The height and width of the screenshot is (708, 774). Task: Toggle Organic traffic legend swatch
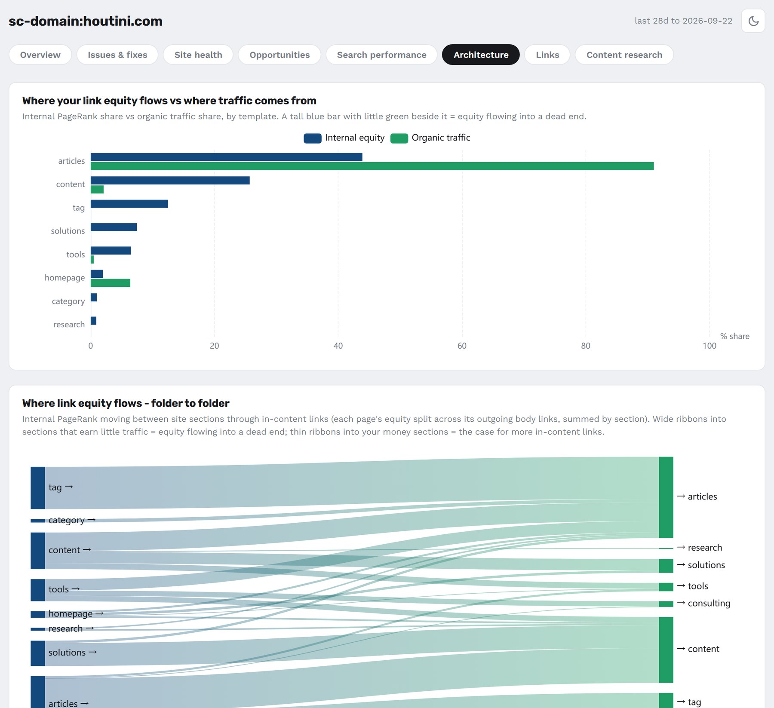tap(399, 138)
